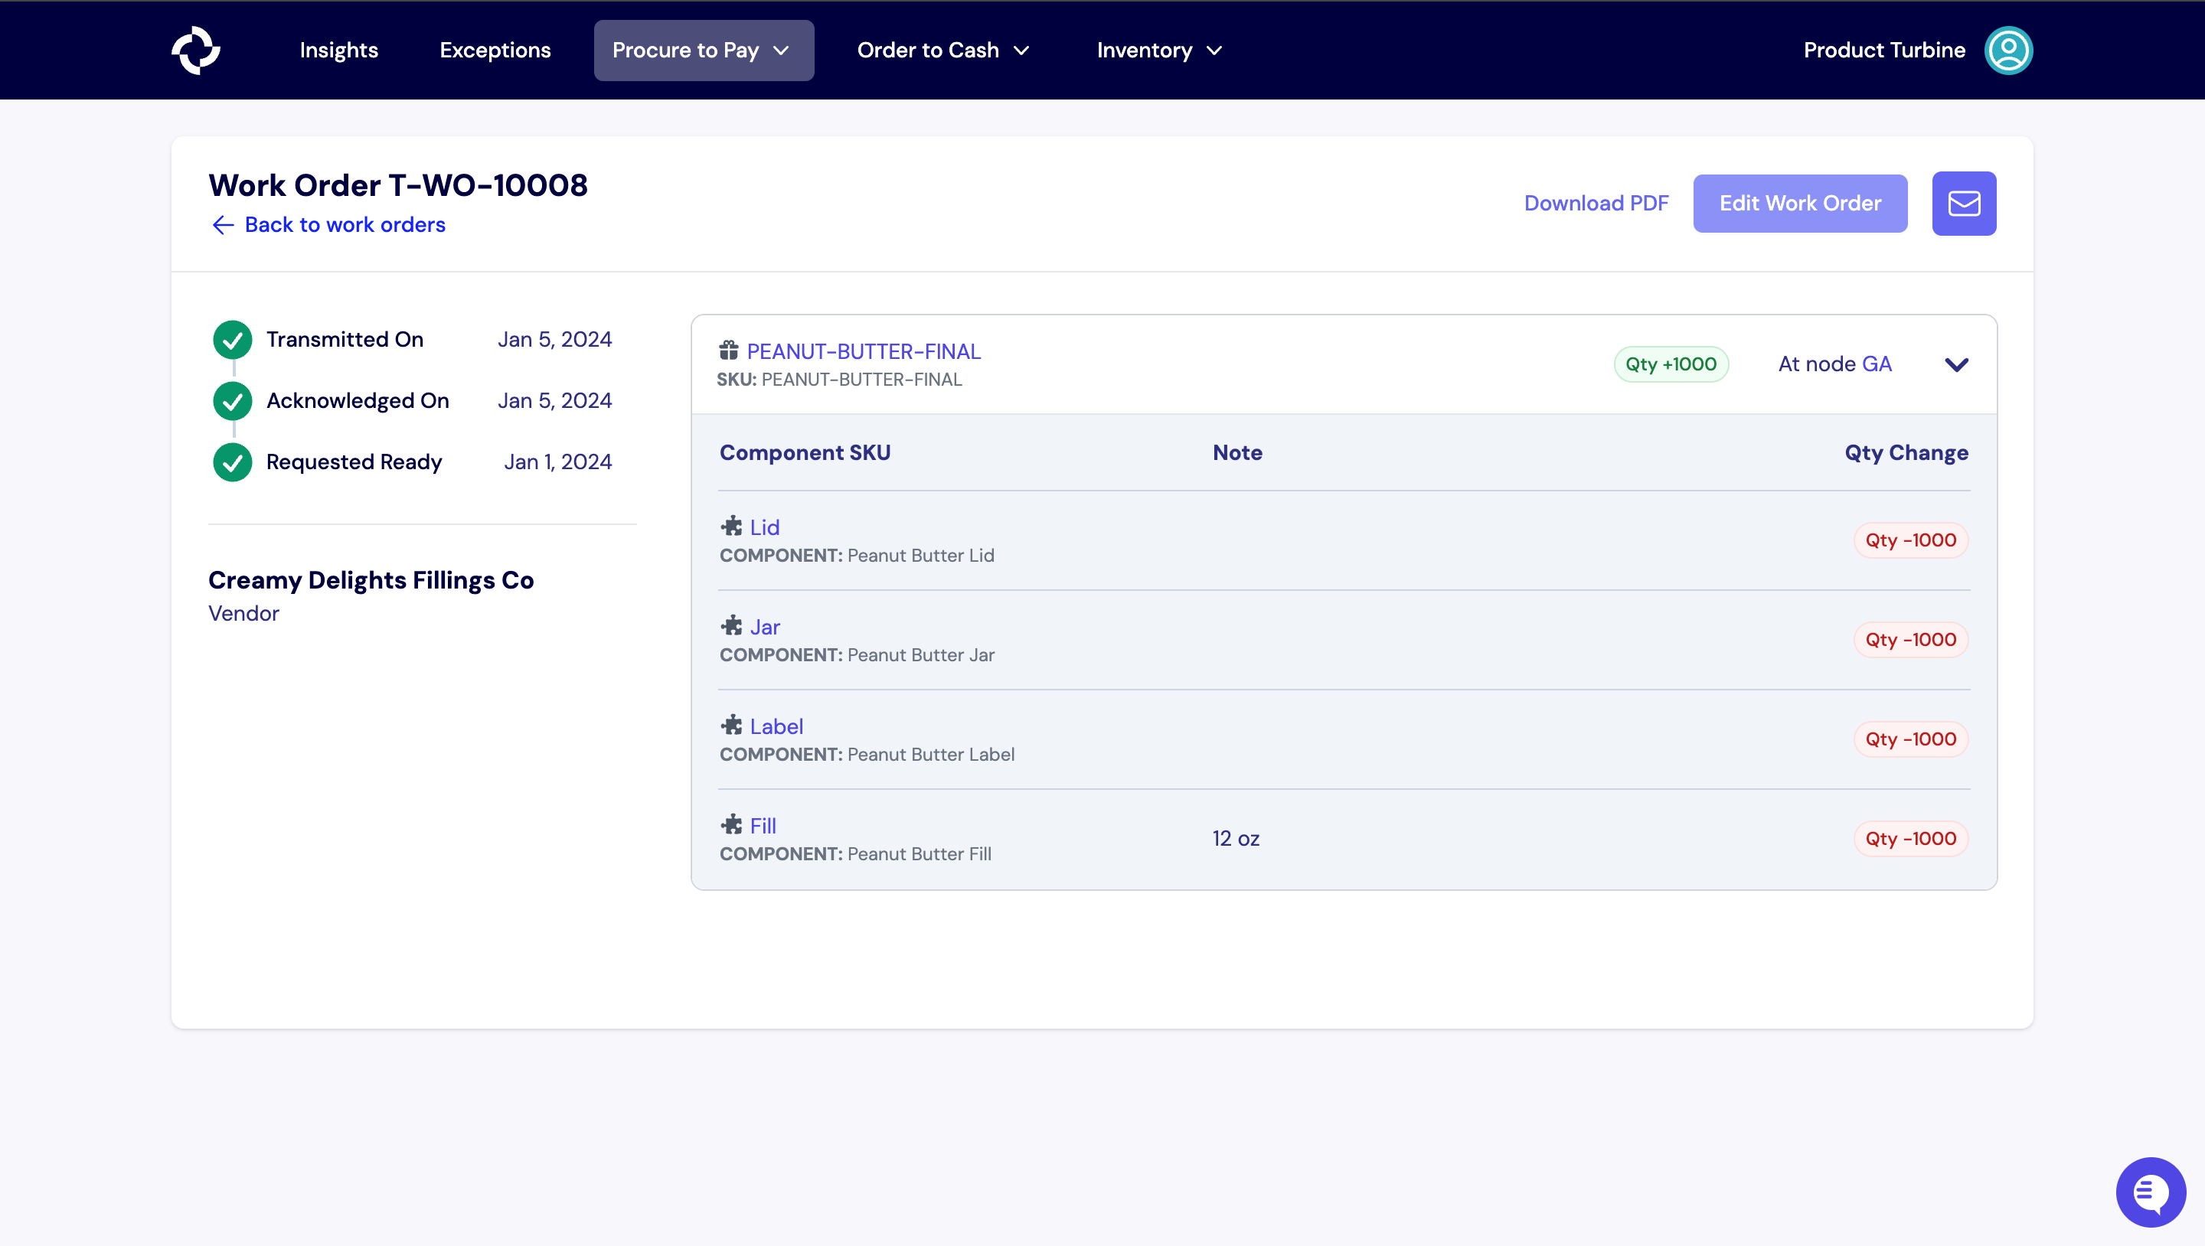Click the Download PDF link

[x=1596, y=203]
